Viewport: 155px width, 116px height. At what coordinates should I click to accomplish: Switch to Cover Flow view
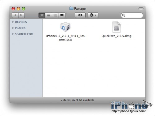[x=62, y=15]
